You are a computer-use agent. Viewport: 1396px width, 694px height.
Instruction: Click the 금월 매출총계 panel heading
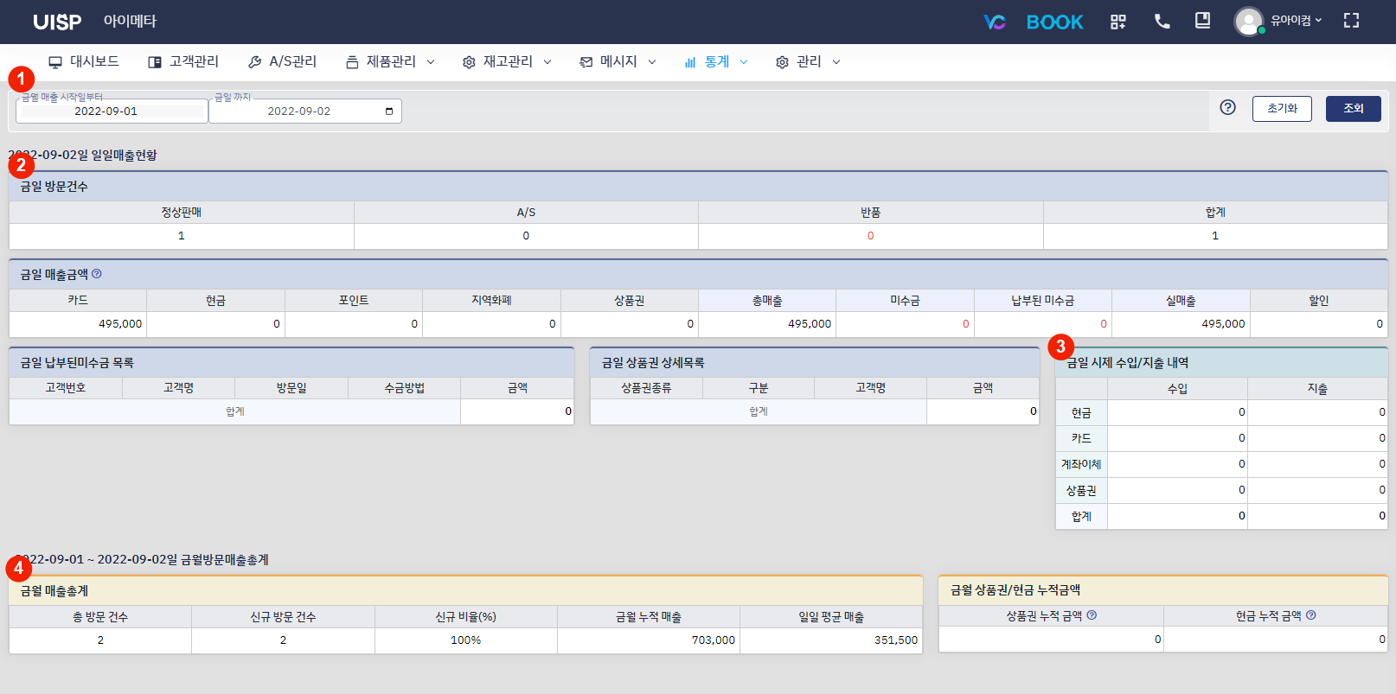click(54, 591)
